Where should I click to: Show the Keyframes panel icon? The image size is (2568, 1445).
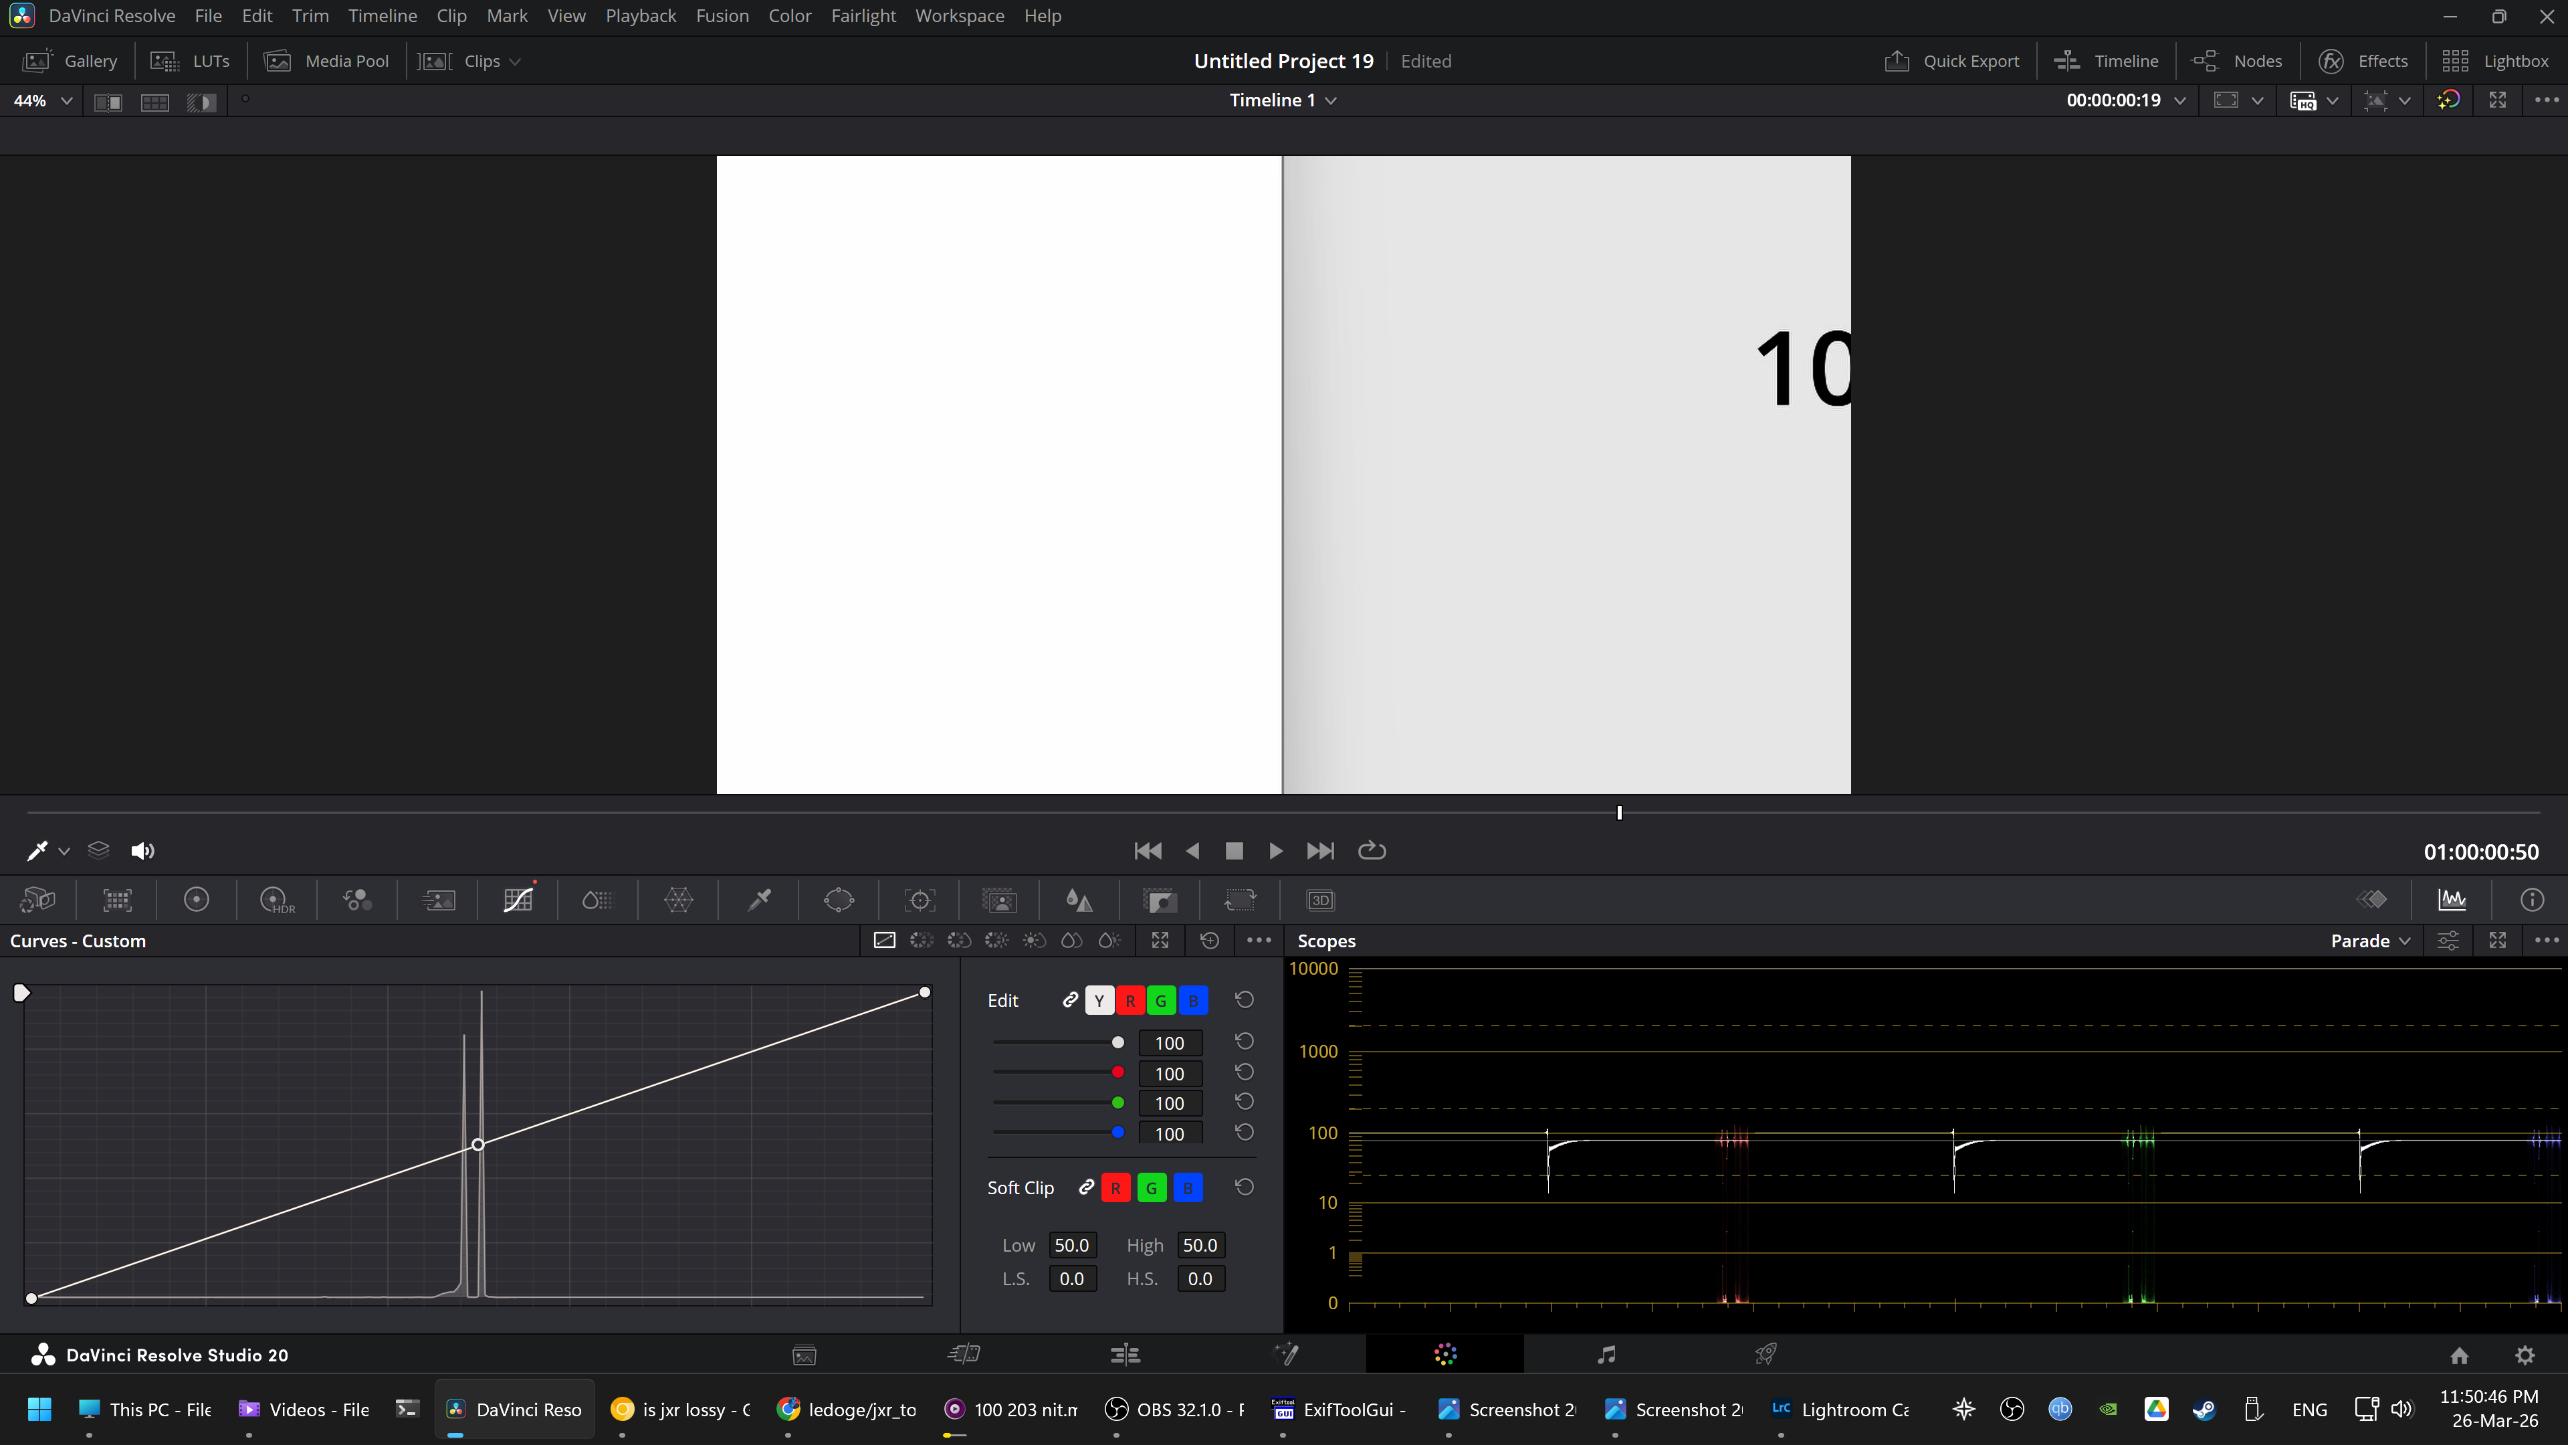click(2371, 900)
